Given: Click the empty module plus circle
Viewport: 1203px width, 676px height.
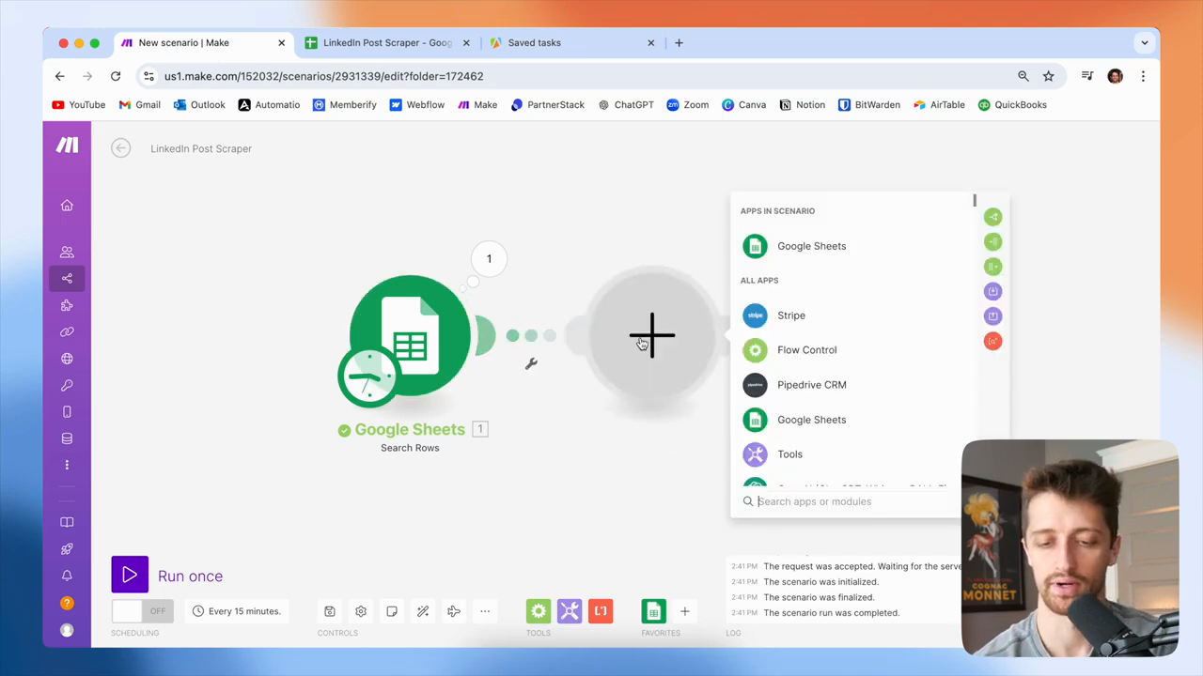Looking at the screenshot, I should coord(651,335).
